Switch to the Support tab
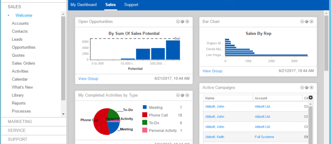The height and width of the screenshot is (144, 331). [131, 5]
